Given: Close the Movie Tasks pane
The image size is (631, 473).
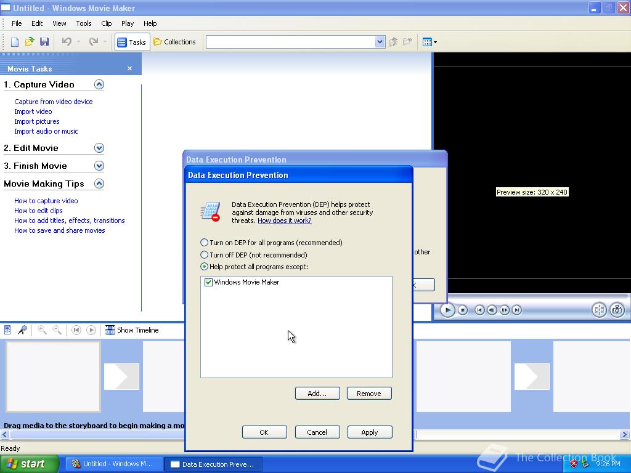Looking at the screenshot, I should click(x=129, y=68).
